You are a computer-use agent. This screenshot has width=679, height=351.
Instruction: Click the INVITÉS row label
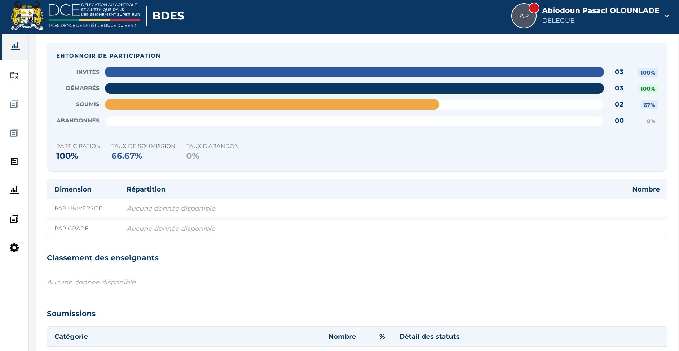(88, 72)
